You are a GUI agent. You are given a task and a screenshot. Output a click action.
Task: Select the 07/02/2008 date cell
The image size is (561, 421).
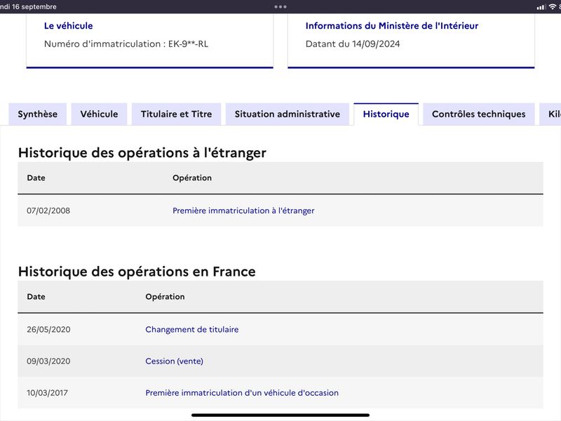click(48, 210)
